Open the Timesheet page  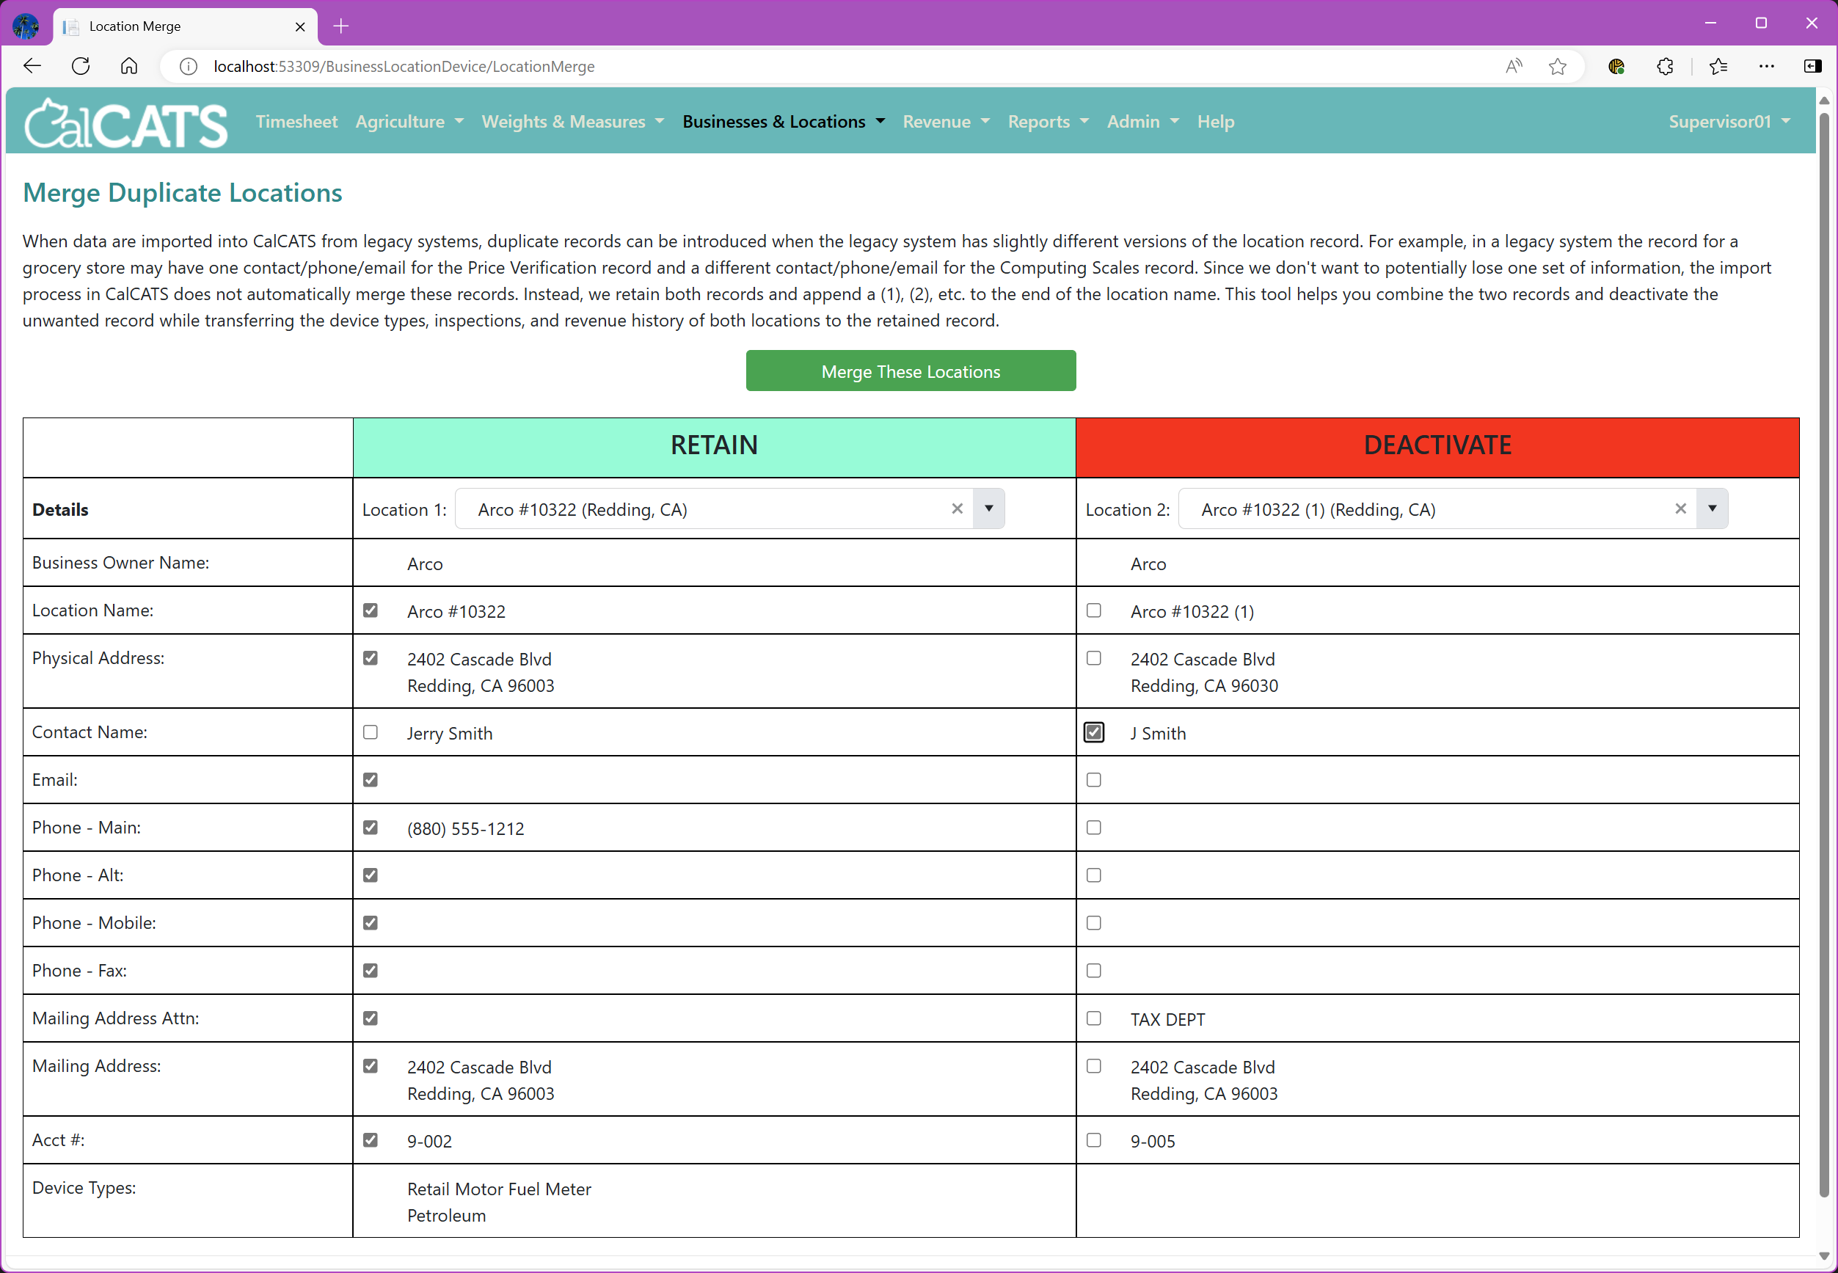click(x=296, y=122)
